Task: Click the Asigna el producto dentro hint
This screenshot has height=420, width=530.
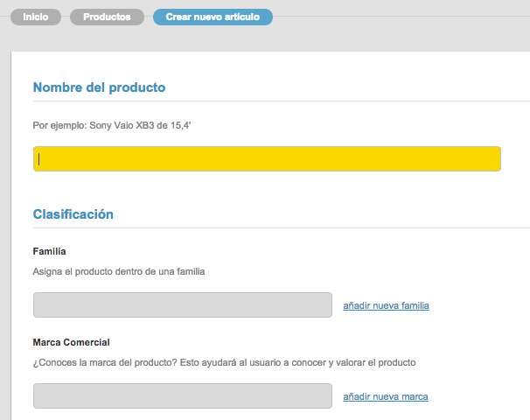Action: tap(119, 271)
